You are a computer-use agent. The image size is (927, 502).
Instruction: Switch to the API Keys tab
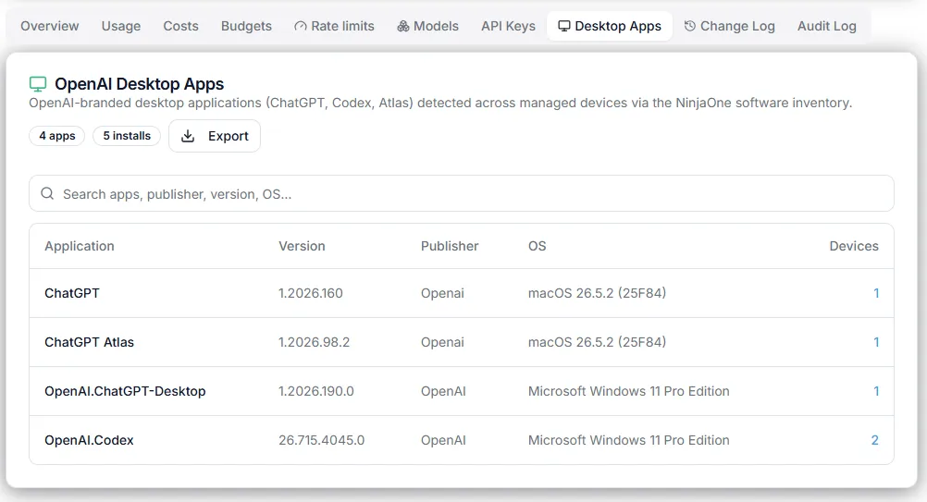click(508, 26)
